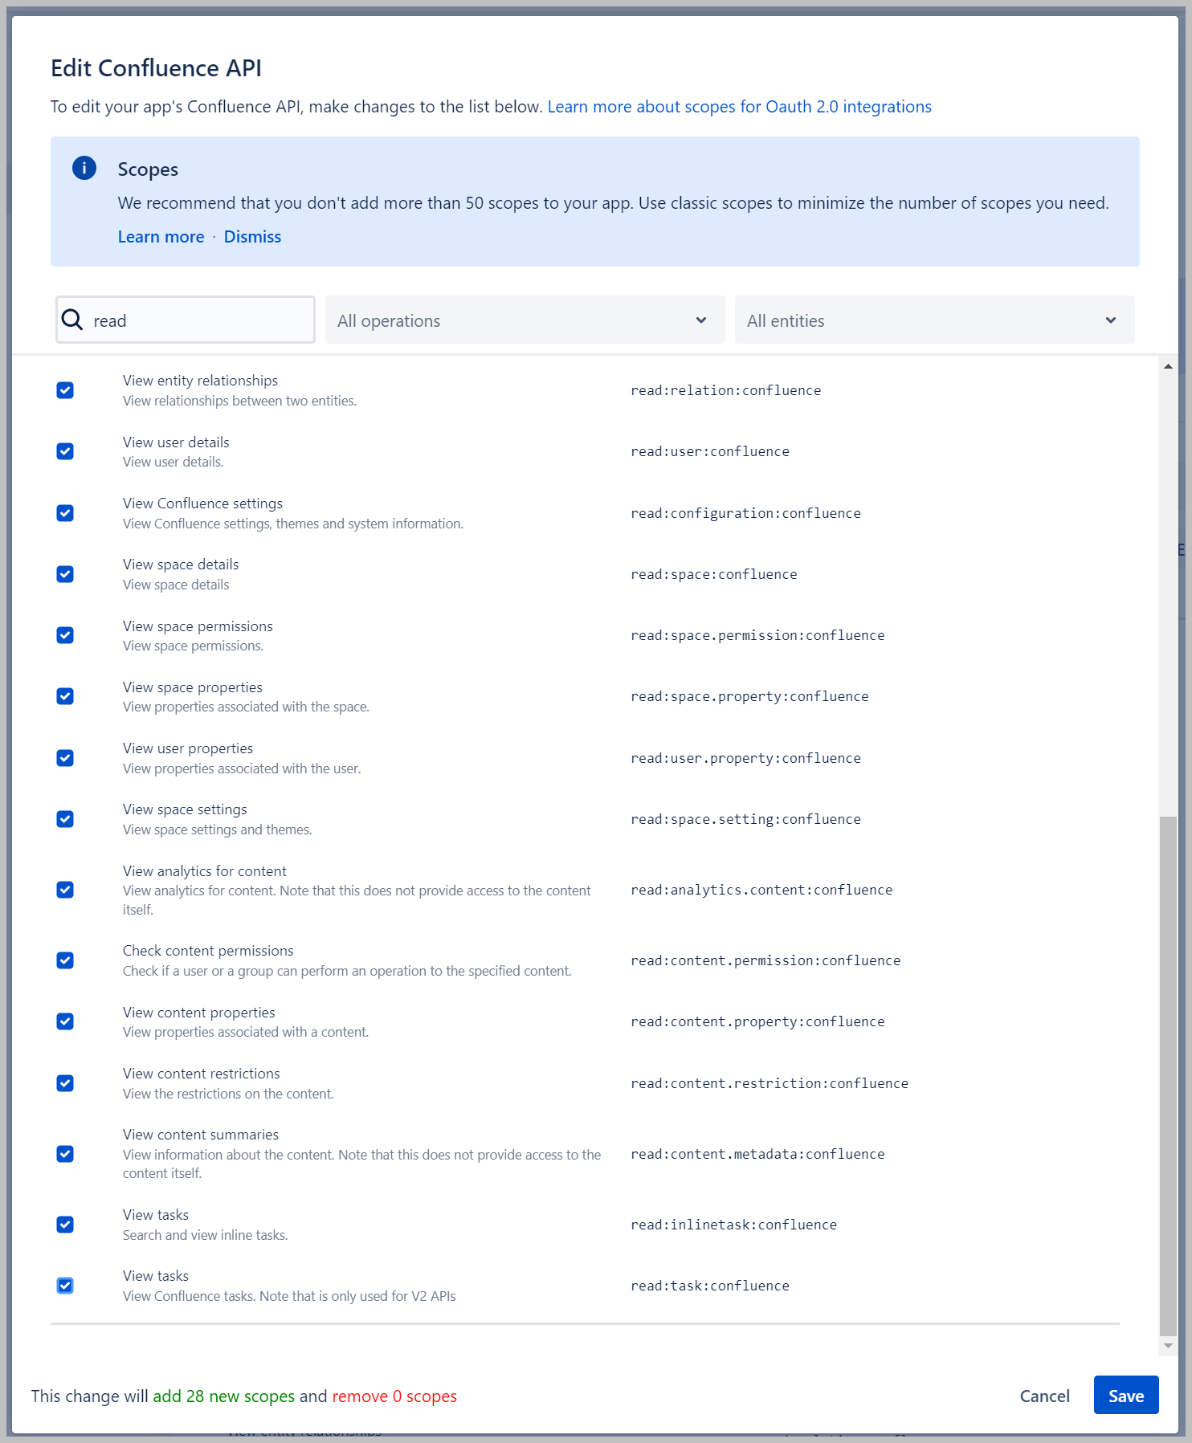
Task: Click the read:relation:confluence scope text
Action: [x=726, y=390]
